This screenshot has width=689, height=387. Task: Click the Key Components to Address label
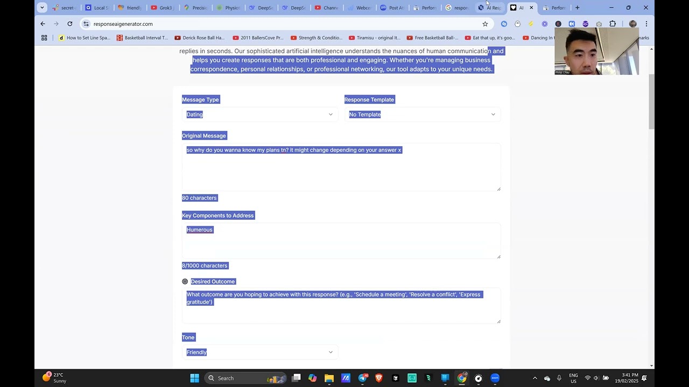click(217, 216)
